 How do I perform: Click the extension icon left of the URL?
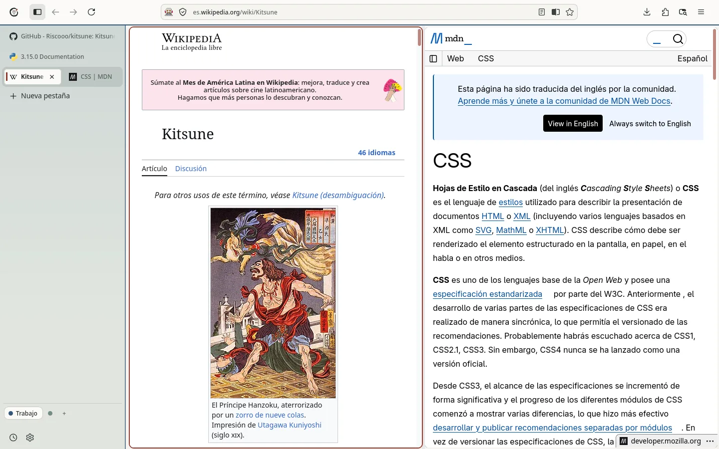(x=169, y=12)
